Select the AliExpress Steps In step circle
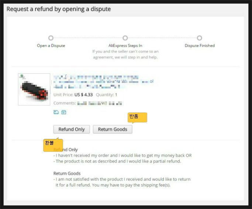 (x=125, y=38)
